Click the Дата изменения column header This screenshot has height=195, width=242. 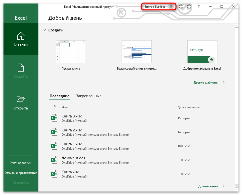click(x=188, y=107)
